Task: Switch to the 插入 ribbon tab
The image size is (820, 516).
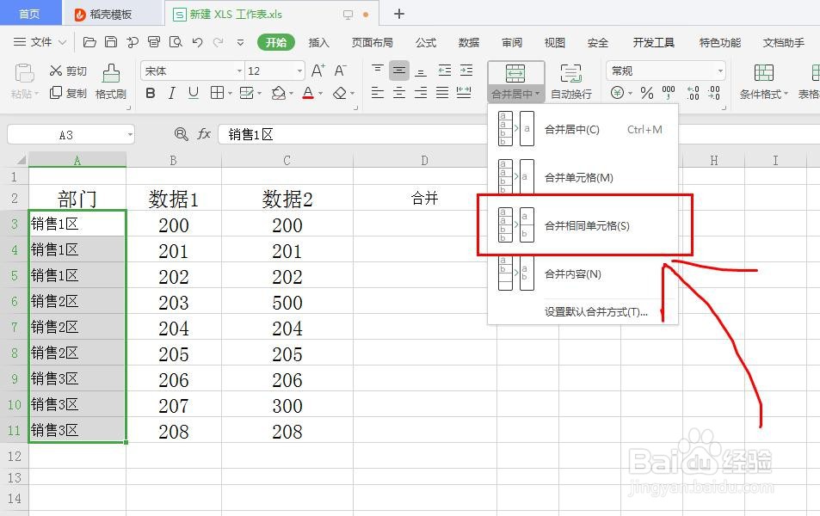Action: 318,42
